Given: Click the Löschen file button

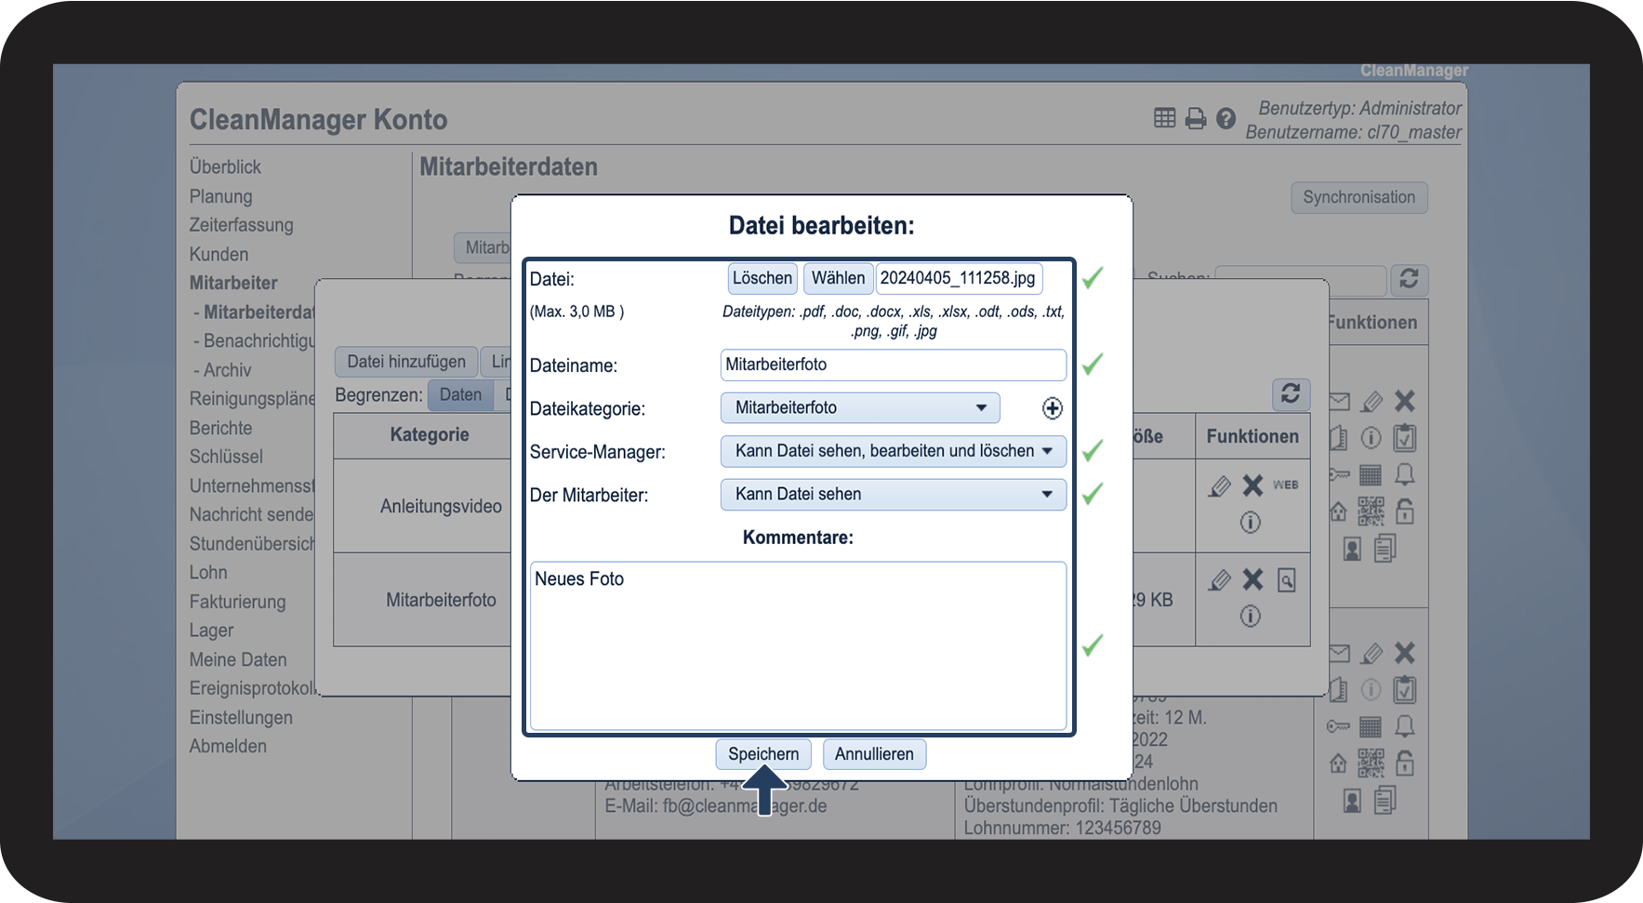Looking at the screenshot, I should tap(762, 278).
